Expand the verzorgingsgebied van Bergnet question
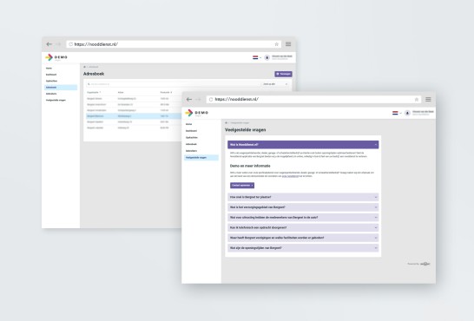Screen dimensions: 474x321 [x=303, y=207]
